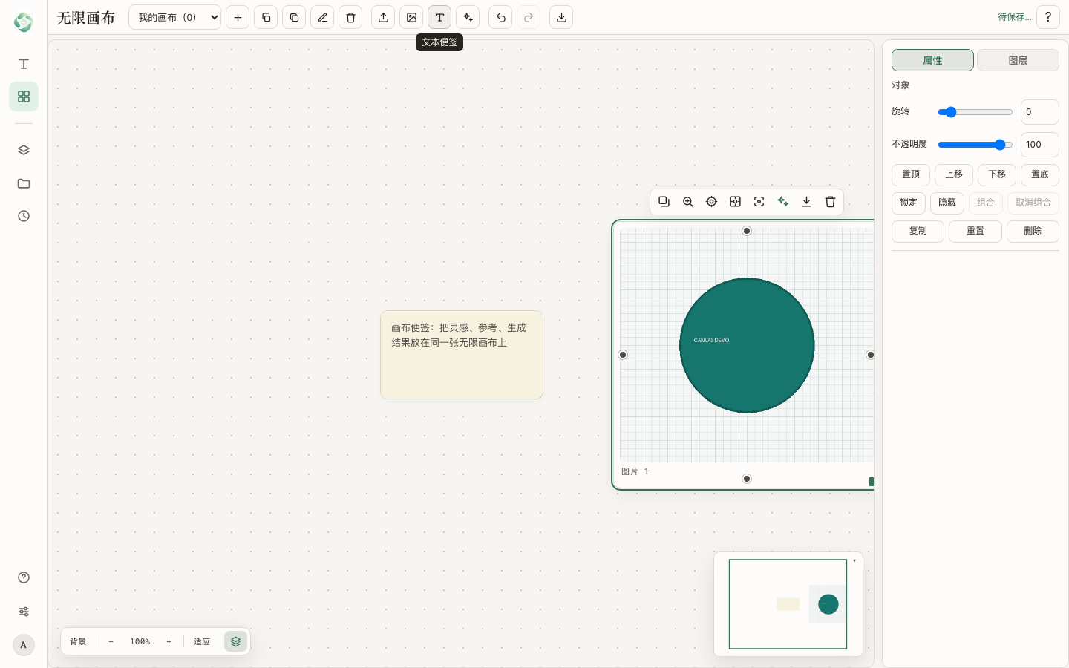Viewport: 1069px width, 668px height.
Task: Click the 置顶 bring-to-front button
Action: 911,174
